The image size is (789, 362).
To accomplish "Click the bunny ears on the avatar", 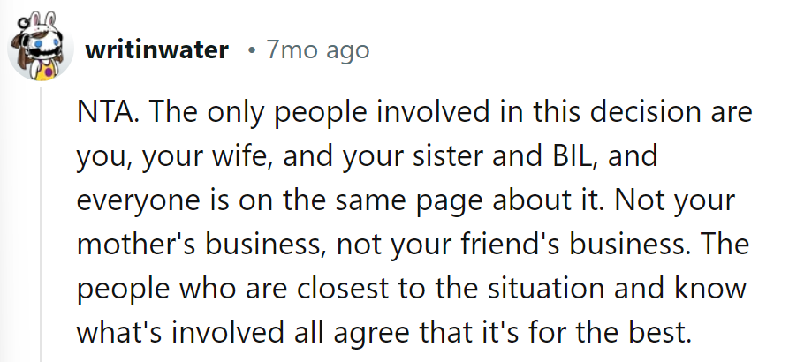I will 42,21.
